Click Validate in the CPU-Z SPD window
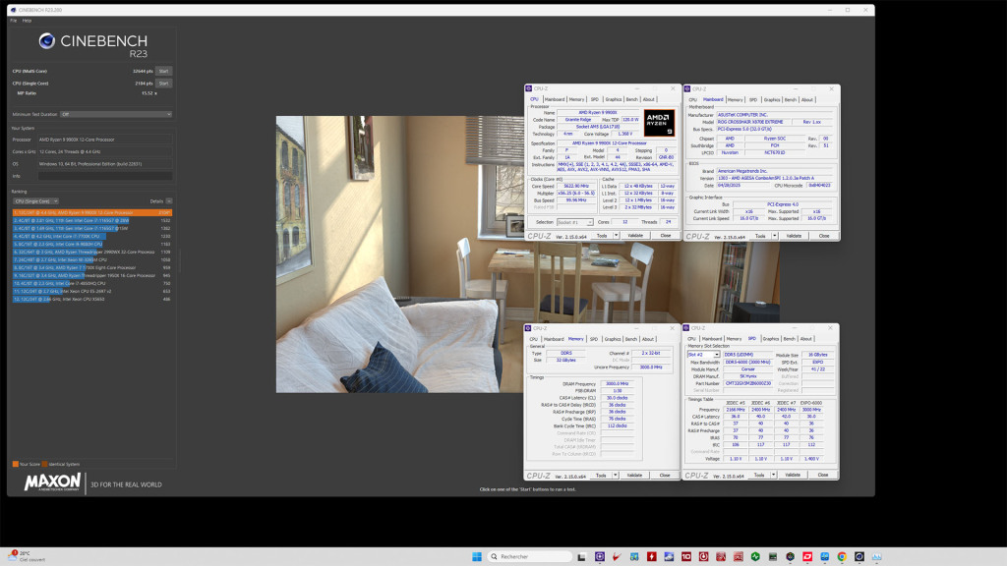 pyautogui.click(x=793, y=475)
